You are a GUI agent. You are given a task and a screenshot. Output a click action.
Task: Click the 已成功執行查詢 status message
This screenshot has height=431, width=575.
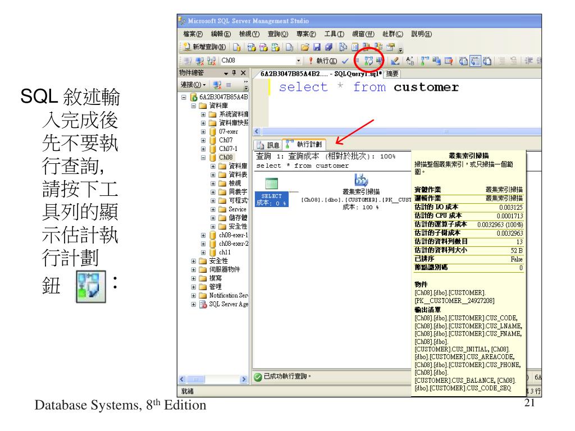(287, 377)
